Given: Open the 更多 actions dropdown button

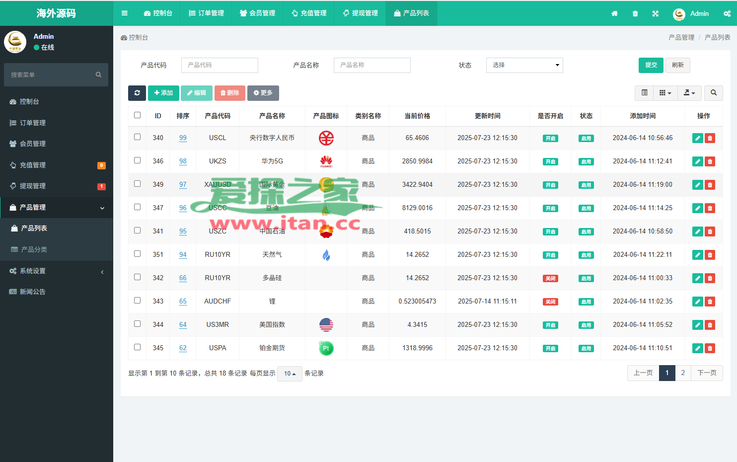Looking at the screenshot, I should pyautogui.click(x=263, y=93).
